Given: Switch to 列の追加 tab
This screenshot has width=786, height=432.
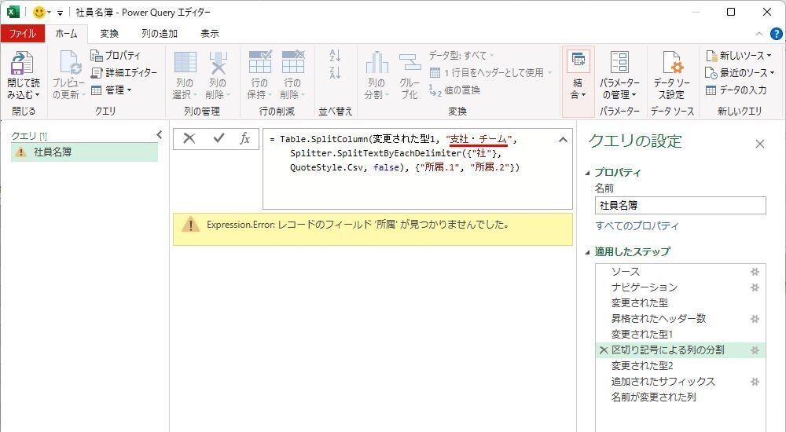Looking at the screenshot, I should tap(160, 34).
